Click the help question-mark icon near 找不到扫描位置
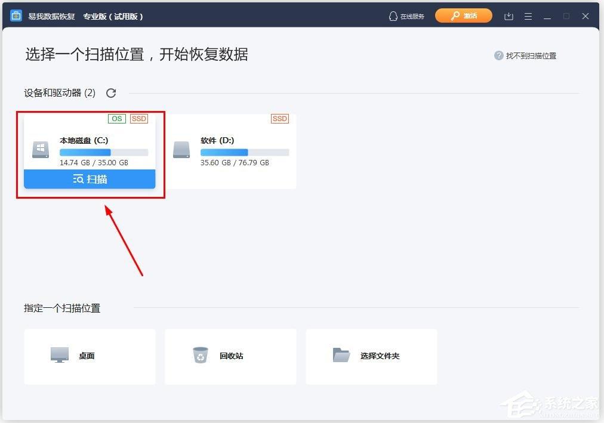 tap(498, 55)
